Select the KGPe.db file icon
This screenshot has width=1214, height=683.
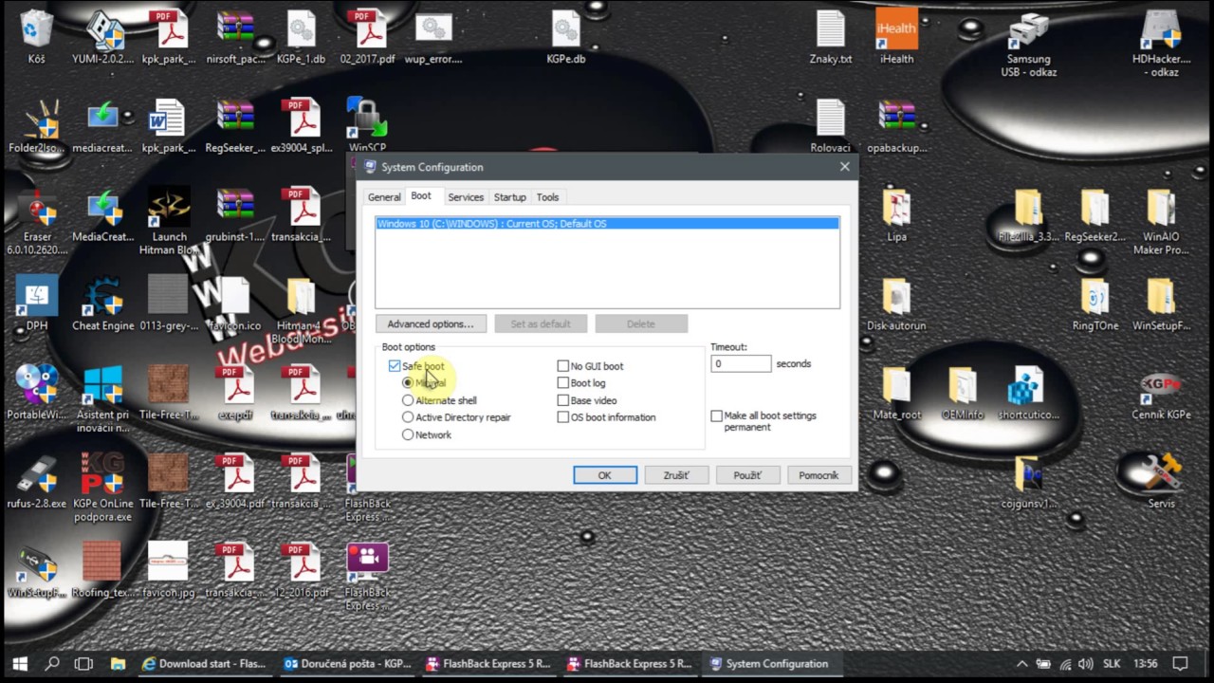tap(566, 38)
